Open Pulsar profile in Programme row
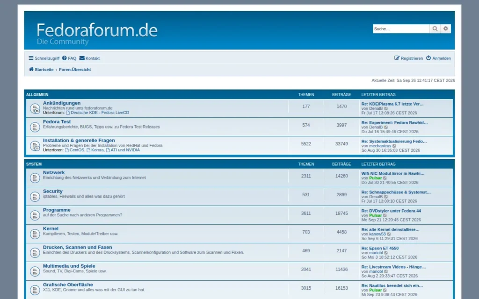The image size is (479, 299). tap(376, 215)
